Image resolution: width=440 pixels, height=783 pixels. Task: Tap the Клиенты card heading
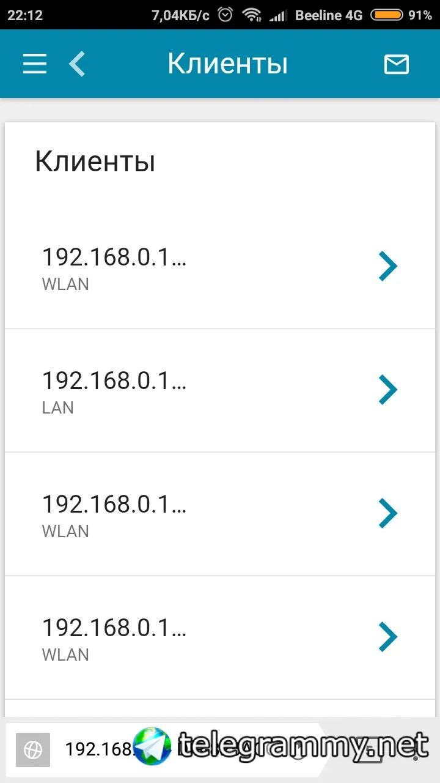tap(95, 162)
